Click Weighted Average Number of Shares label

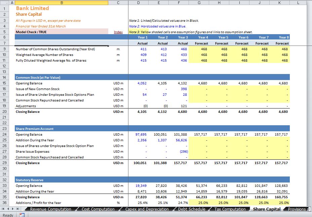44,55
